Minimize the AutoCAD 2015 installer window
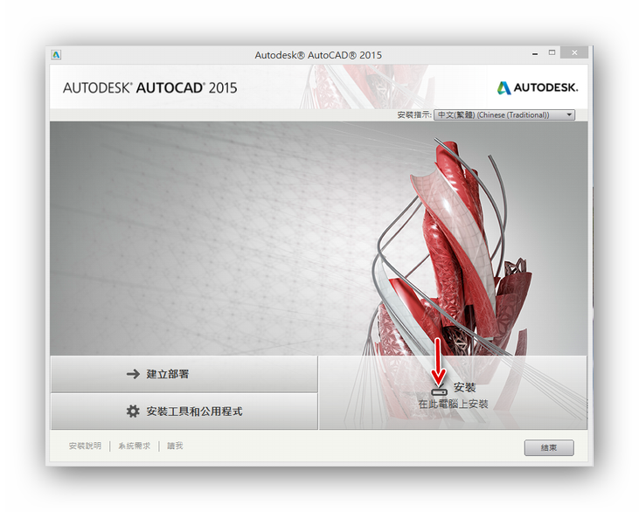 535,53
